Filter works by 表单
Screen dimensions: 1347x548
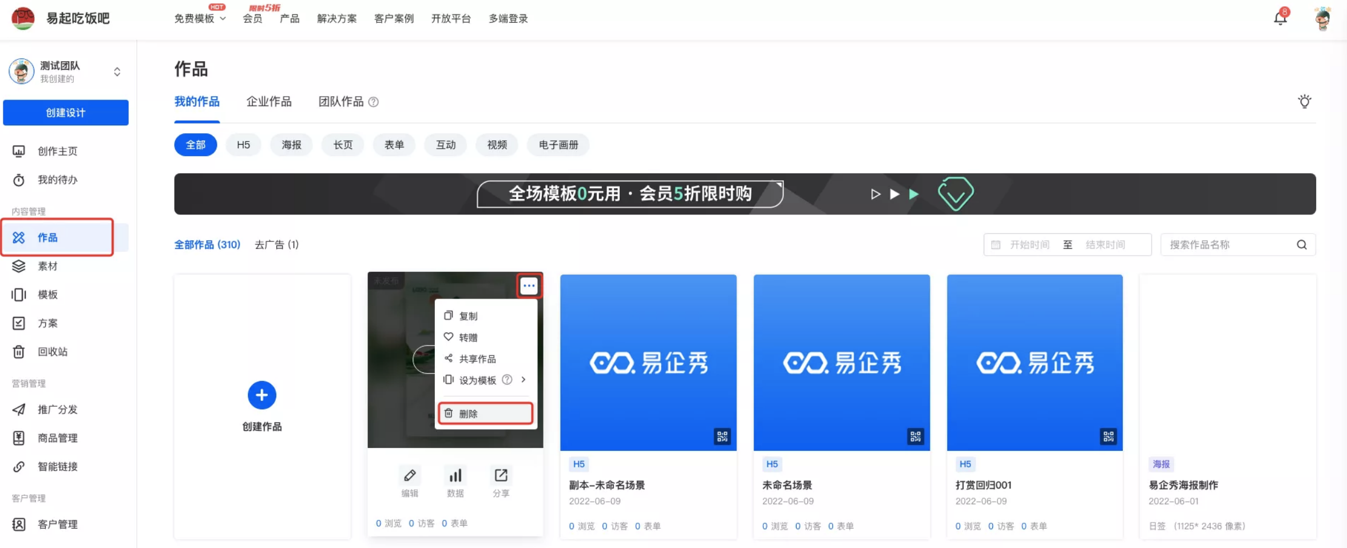click(x=394, y=145)
